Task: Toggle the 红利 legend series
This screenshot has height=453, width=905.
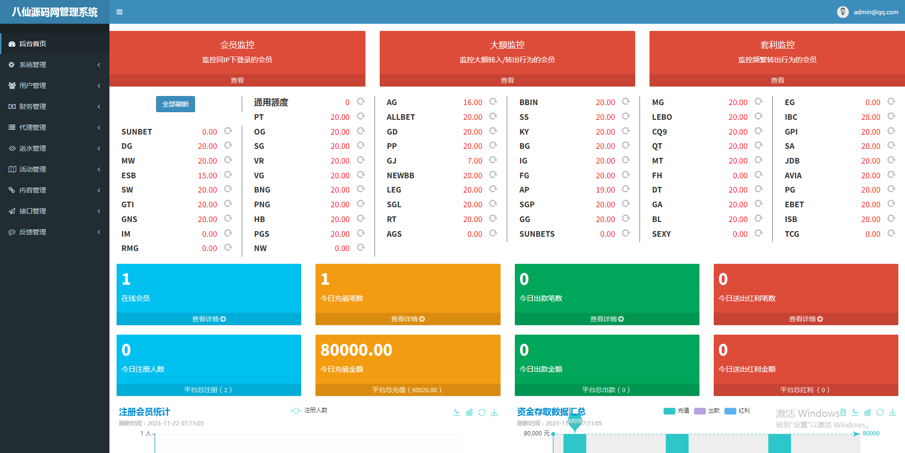Action: [x=737, y=411]
